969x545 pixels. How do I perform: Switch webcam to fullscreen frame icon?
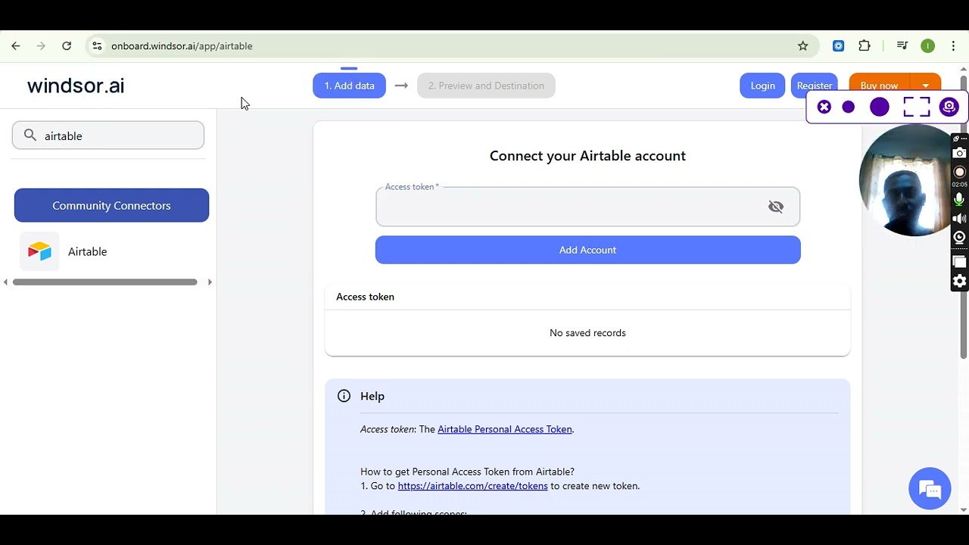pyautogui.click(x=917, y=107)
